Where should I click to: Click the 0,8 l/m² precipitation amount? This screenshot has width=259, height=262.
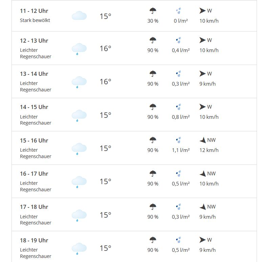[x=181, y=117]
